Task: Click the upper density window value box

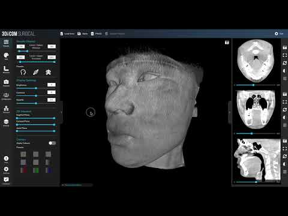Action: 52,46
